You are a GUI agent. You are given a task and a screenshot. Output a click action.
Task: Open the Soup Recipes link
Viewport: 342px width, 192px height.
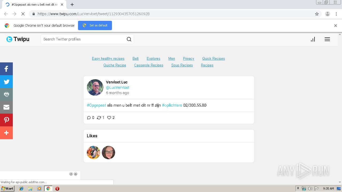pyautogui.click(x=182, y=65)
